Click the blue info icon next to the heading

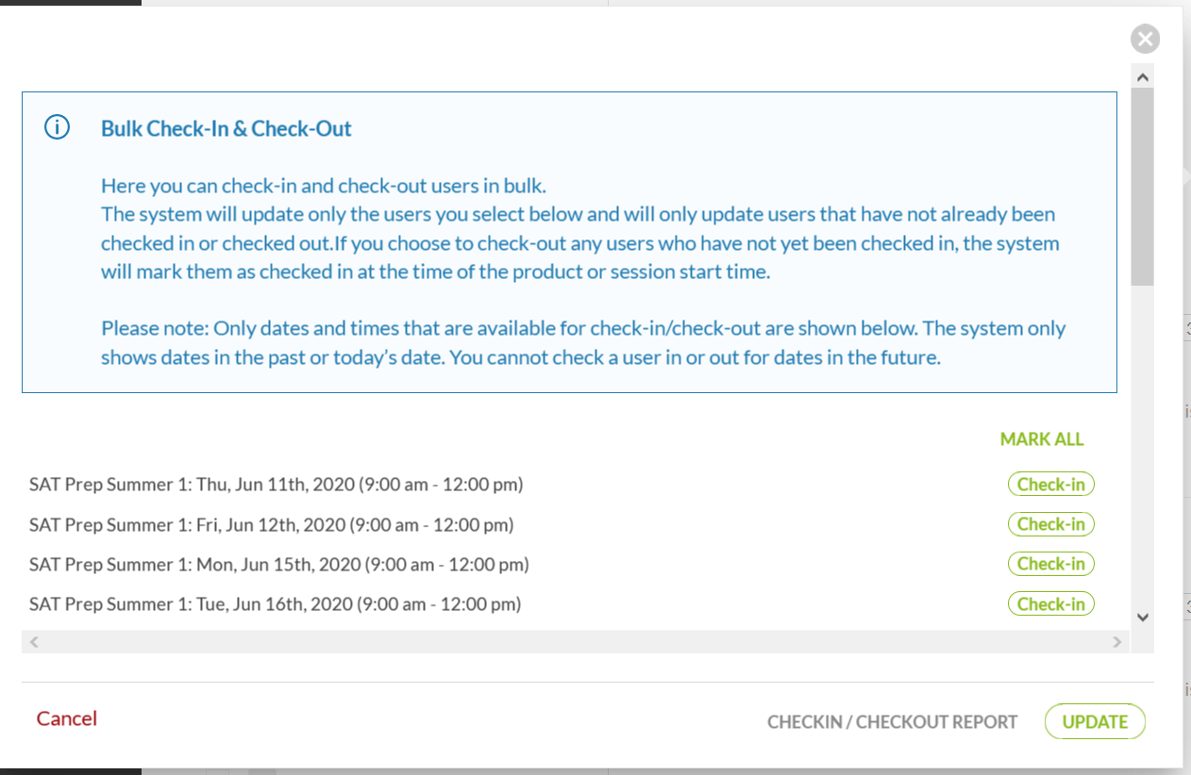56,126
